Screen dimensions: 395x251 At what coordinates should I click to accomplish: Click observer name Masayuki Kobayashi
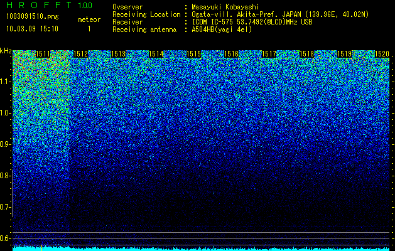[x=225, y=7]
